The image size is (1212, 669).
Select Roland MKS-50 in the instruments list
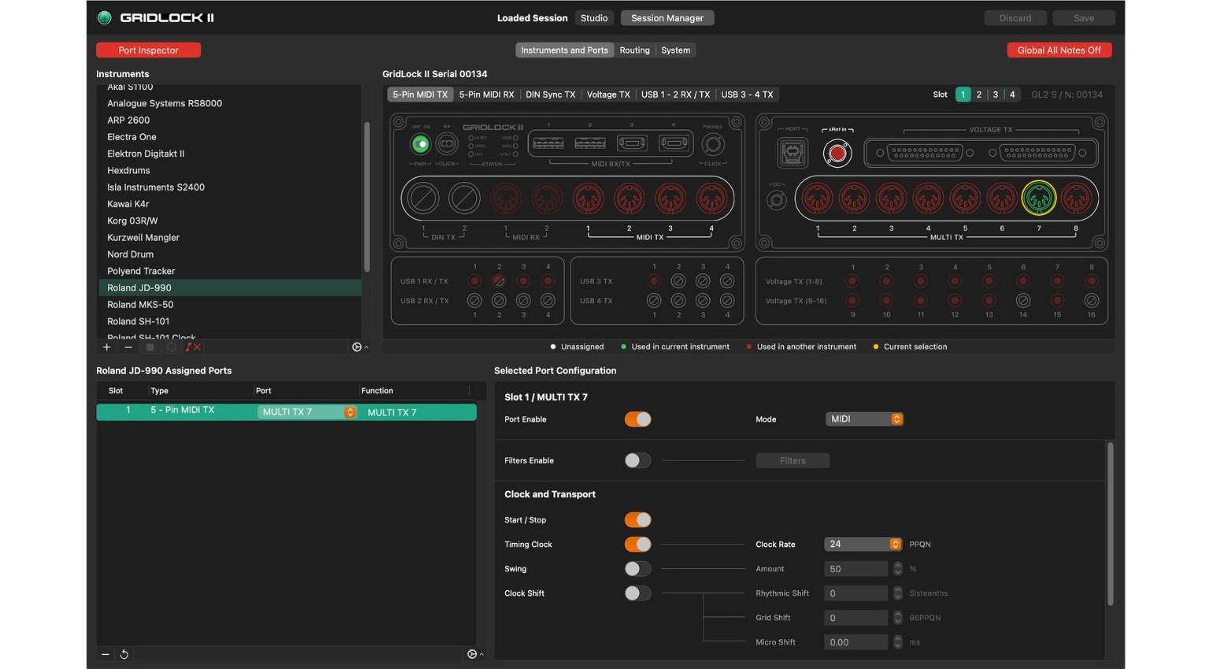tap(140, 305)
